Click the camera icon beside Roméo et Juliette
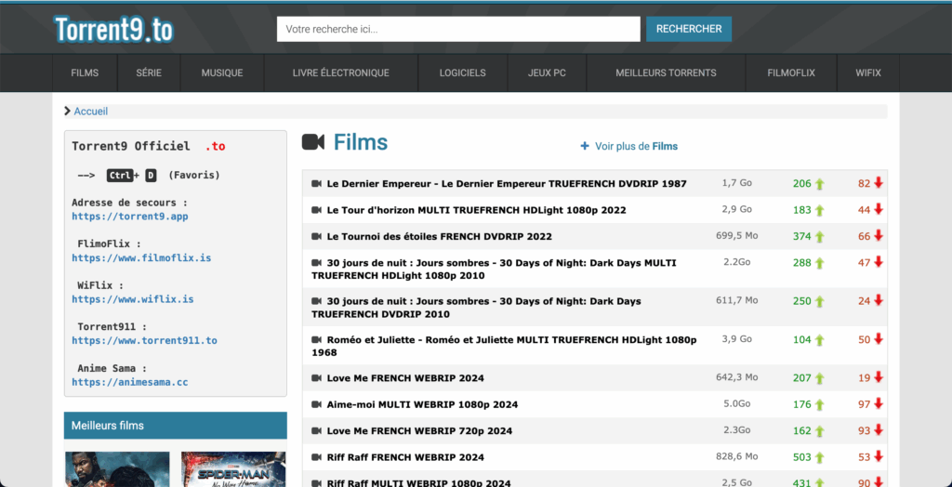 click(316, 339)
